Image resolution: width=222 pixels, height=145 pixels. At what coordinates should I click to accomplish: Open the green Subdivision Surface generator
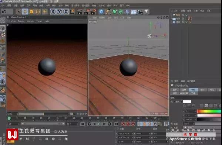[114, 11]
